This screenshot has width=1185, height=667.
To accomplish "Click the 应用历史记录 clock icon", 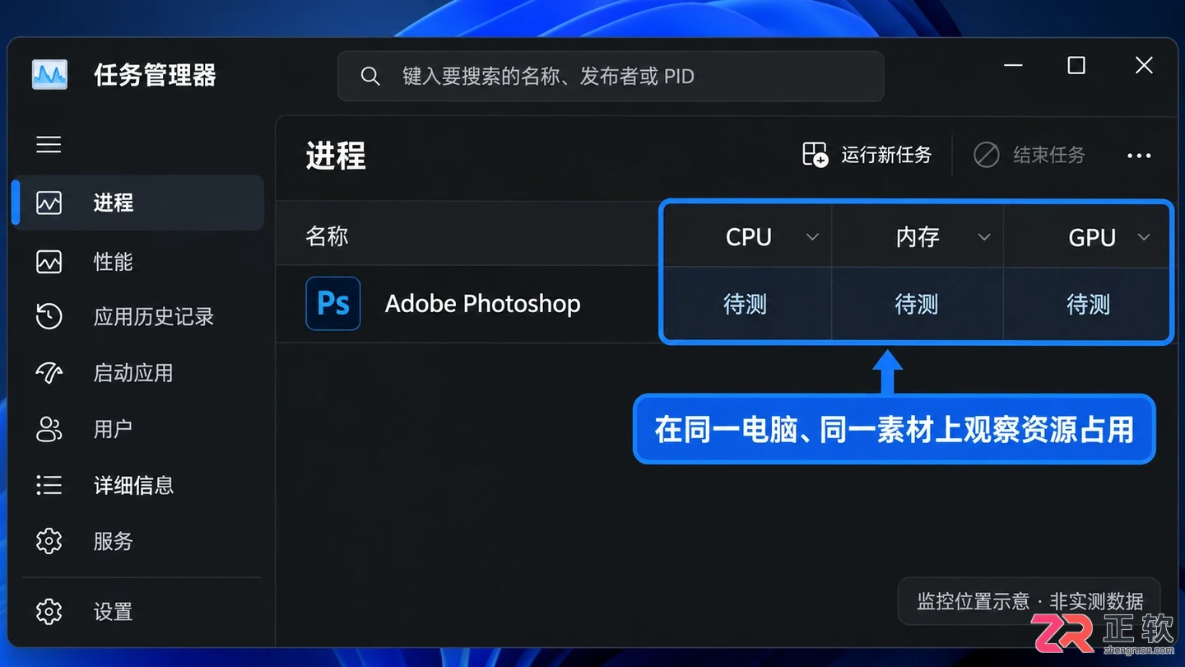I will 49,316.
